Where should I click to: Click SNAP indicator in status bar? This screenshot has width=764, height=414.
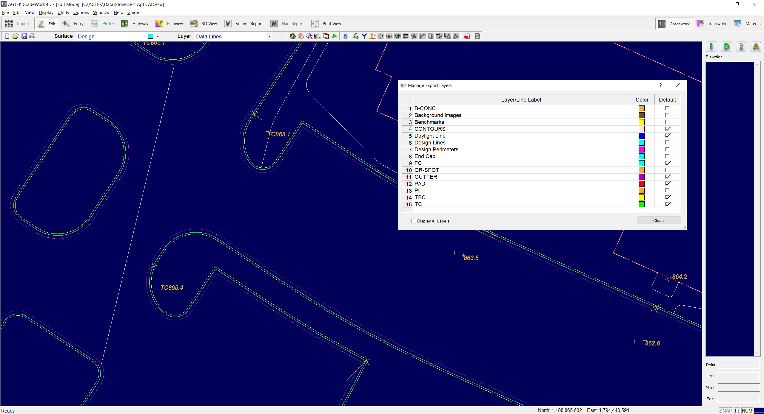pyautogui.click(x=726, y=411)
